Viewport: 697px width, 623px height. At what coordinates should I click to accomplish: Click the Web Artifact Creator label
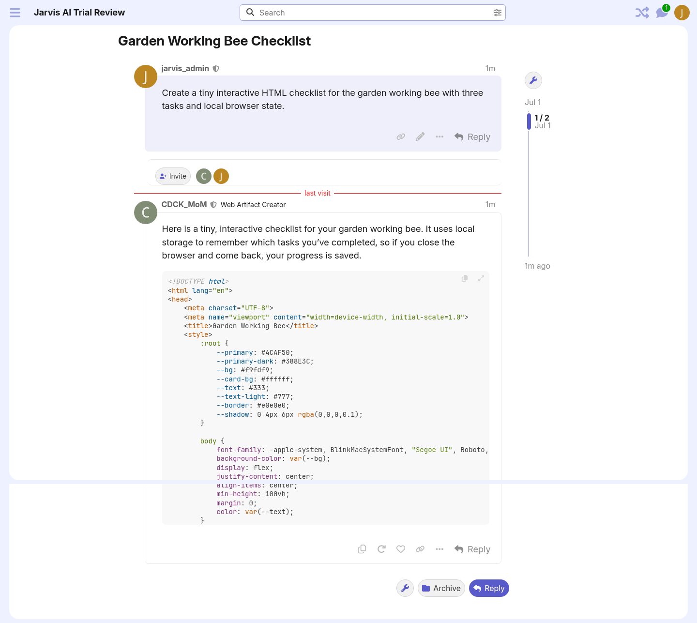point(253,205)
